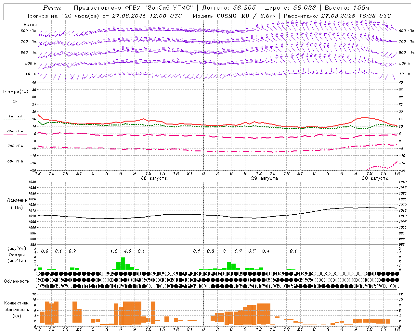Click the '700 гПа' temperature legend entry

15,146
